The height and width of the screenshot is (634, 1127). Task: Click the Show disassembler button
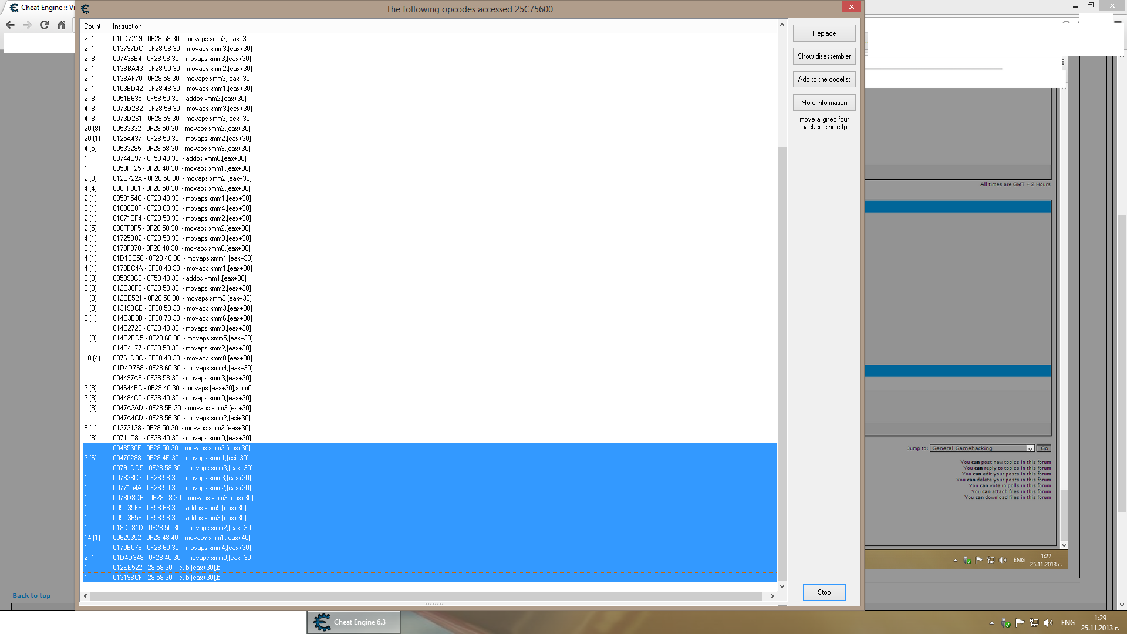tap(824, 56)
